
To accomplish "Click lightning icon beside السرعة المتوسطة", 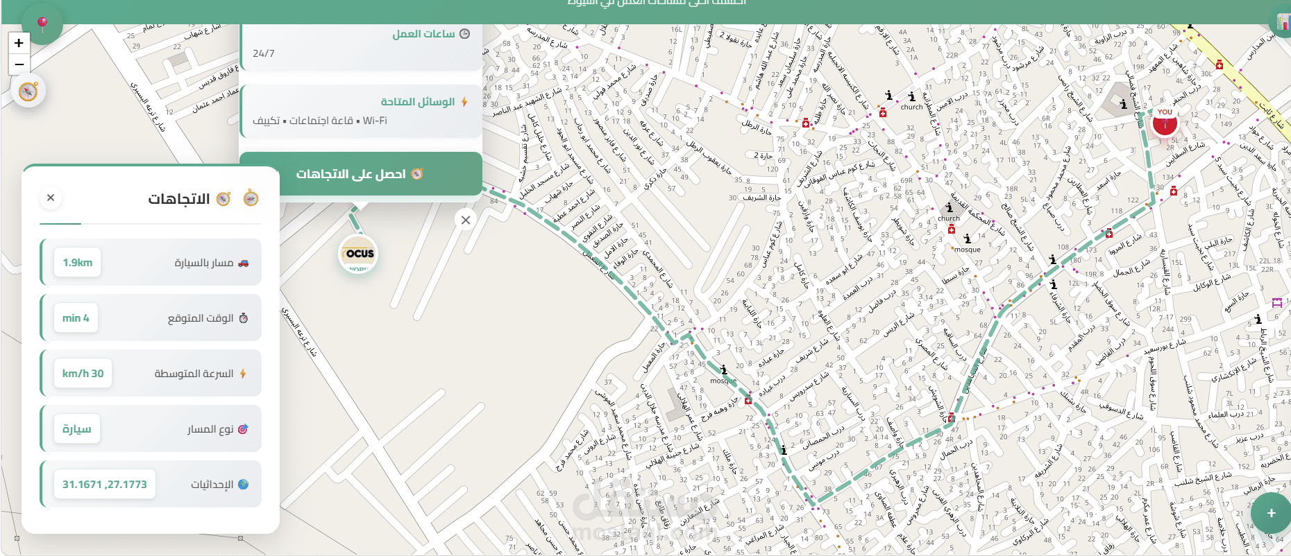I will [243, 374].
